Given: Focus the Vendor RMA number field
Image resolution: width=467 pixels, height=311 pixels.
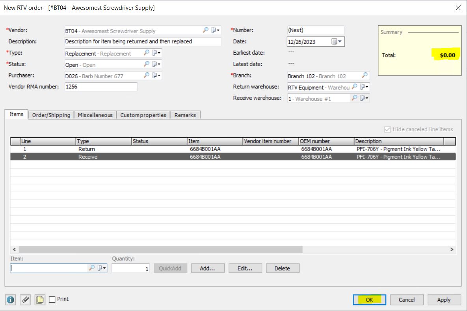Looking at the screenshot, I should (x=101, y=87).
